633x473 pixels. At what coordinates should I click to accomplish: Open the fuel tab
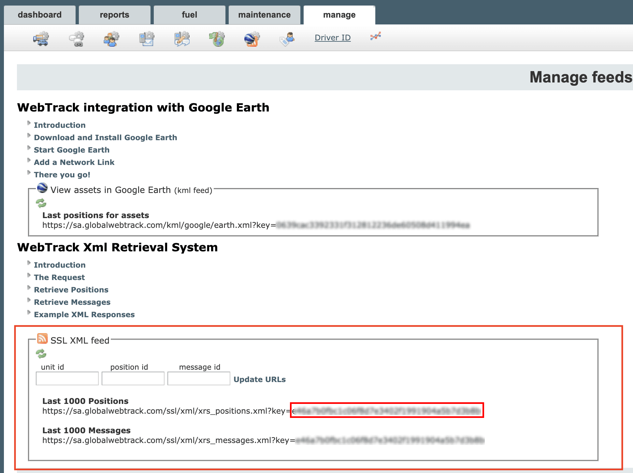(x=189, y=15)
